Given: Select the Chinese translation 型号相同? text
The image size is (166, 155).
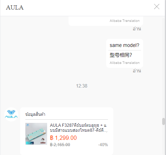Looking at the screenshot, I should pos(121,55).
